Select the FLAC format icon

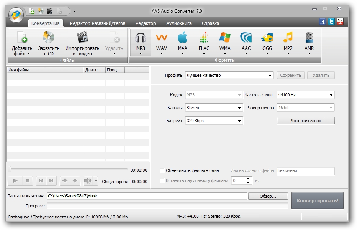click(204, 39)
